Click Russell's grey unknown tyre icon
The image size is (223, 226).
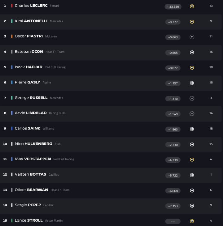coord(192,98)
